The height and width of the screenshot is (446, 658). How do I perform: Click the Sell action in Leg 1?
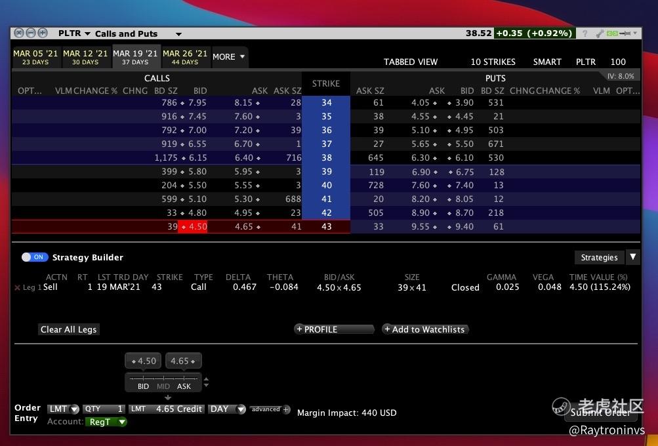pyautogui.click(x=51, y=287)
